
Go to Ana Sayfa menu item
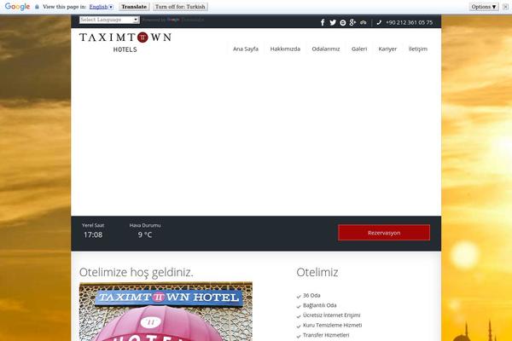pos(246,49)
